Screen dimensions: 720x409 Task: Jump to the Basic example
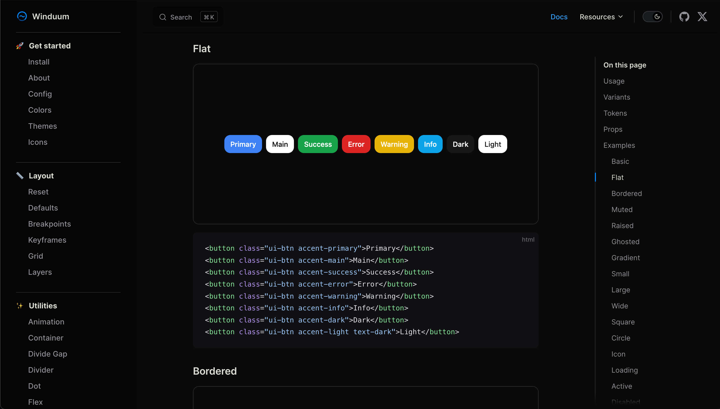620,161
